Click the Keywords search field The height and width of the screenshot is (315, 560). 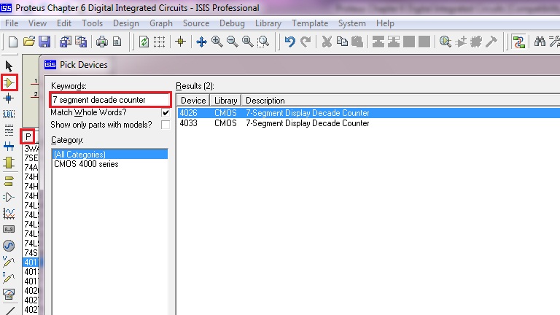pos(109,99)
